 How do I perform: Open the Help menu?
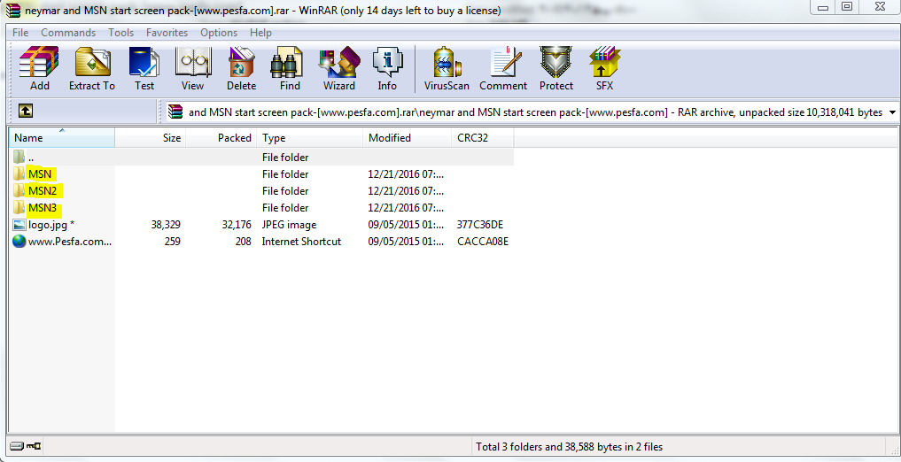260,33
